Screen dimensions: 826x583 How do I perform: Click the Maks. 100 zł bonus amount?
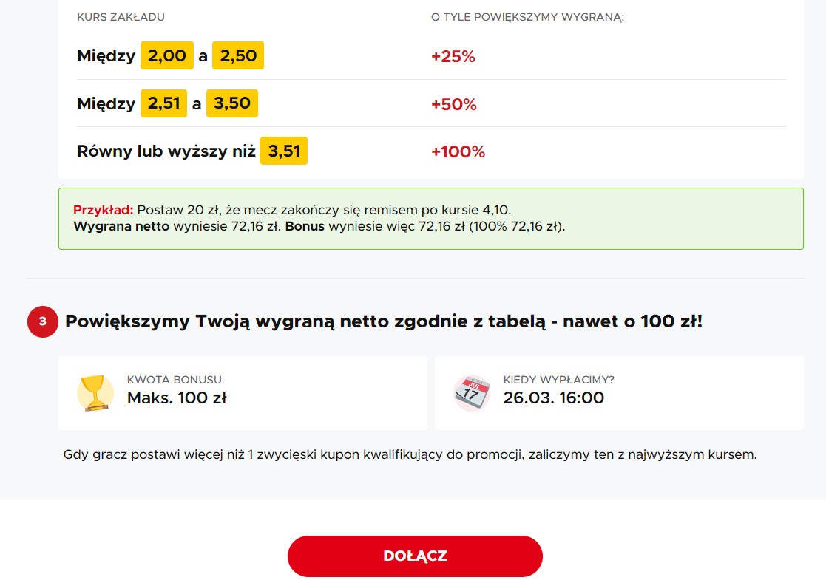coord(177,398)
